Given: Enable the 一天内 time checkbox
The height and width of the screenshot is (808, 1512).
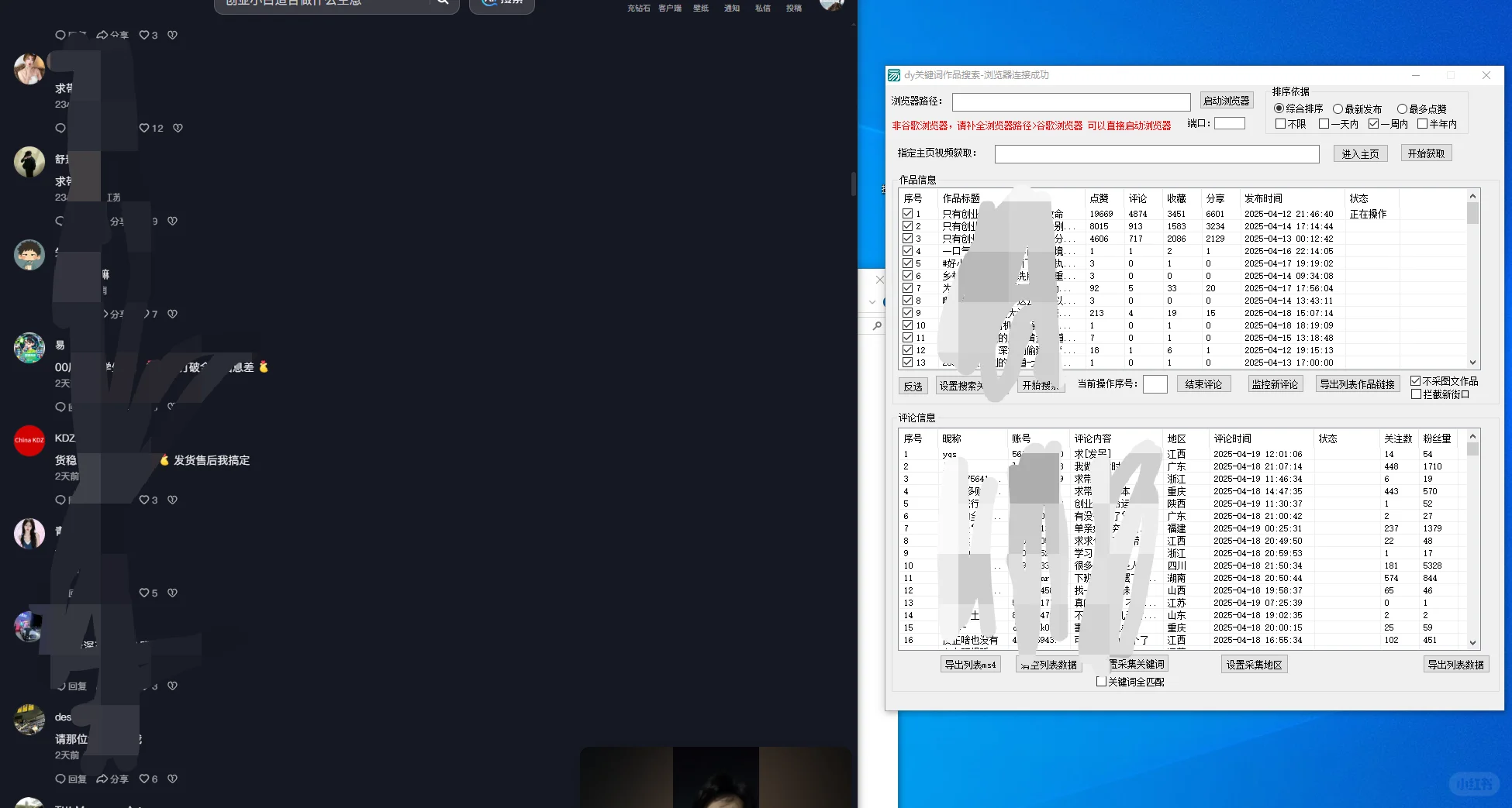Looking at the screenshot, I should point(1324,124).
